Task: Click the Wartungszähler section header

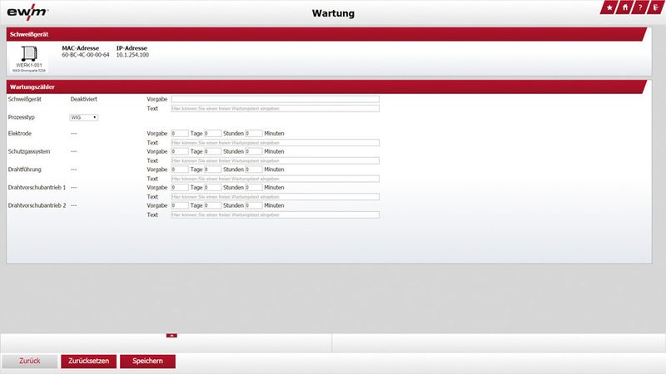Action: click(x=326, y=87)
